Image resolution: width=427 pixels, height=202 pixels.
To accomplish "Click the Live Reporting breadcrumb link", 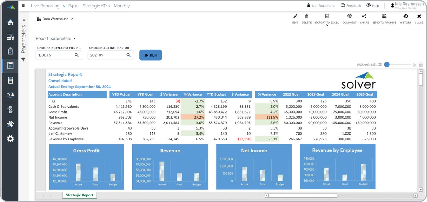I will [x=45, y=6].
